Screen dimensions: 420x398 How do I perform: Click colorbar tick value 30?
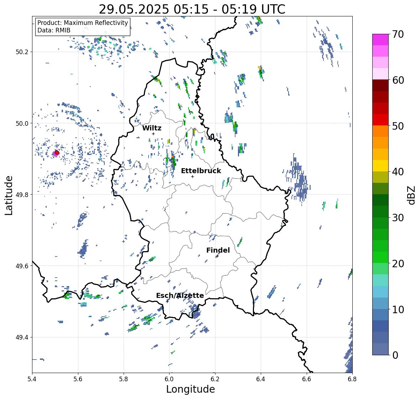(x=398, y=217)
